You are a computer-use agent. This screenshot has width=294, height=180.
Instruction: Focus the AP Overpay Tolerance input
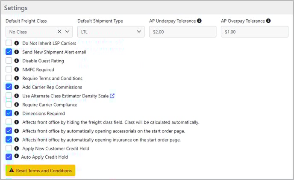pyautogui.click(x=254, y=32)
